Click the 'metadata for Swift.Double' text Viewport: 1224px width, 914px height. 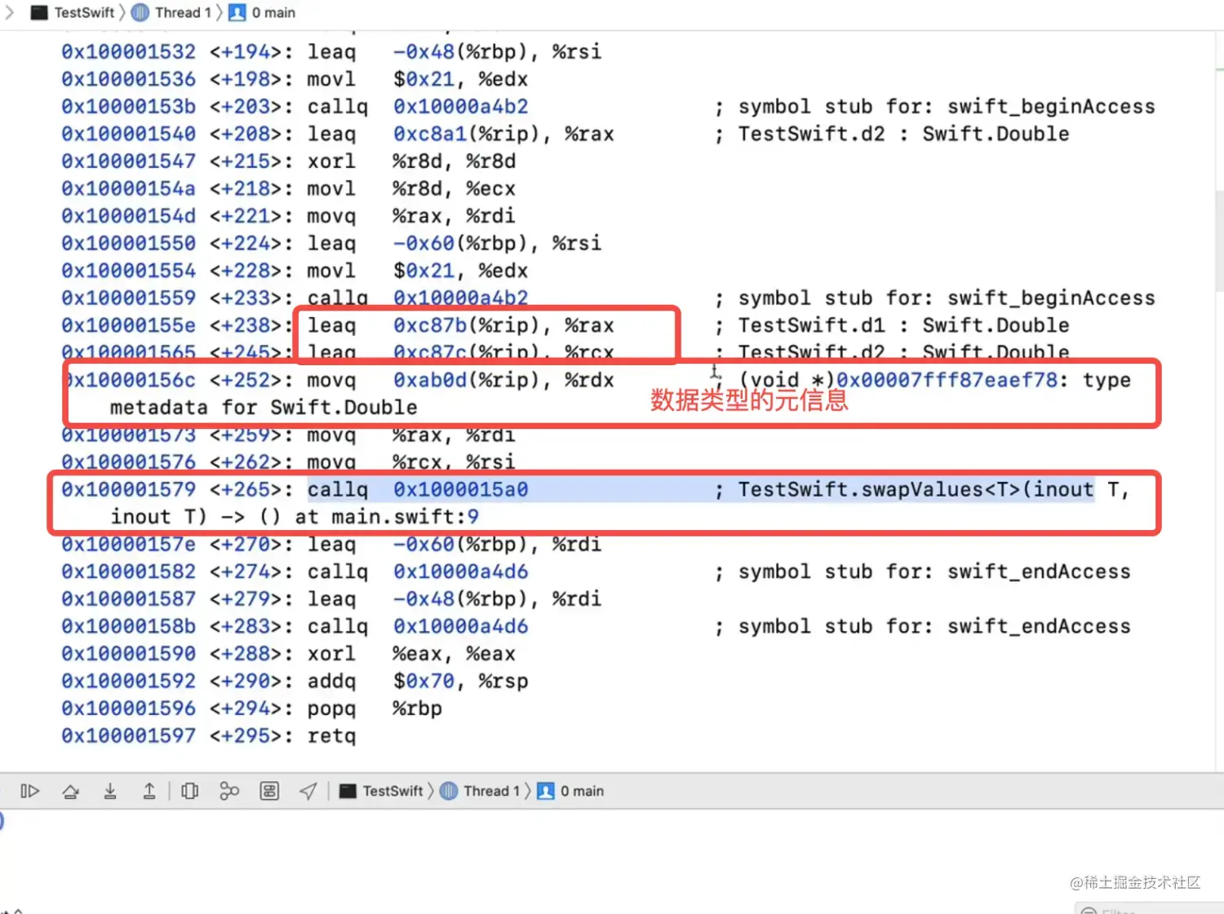coord(264,408)
